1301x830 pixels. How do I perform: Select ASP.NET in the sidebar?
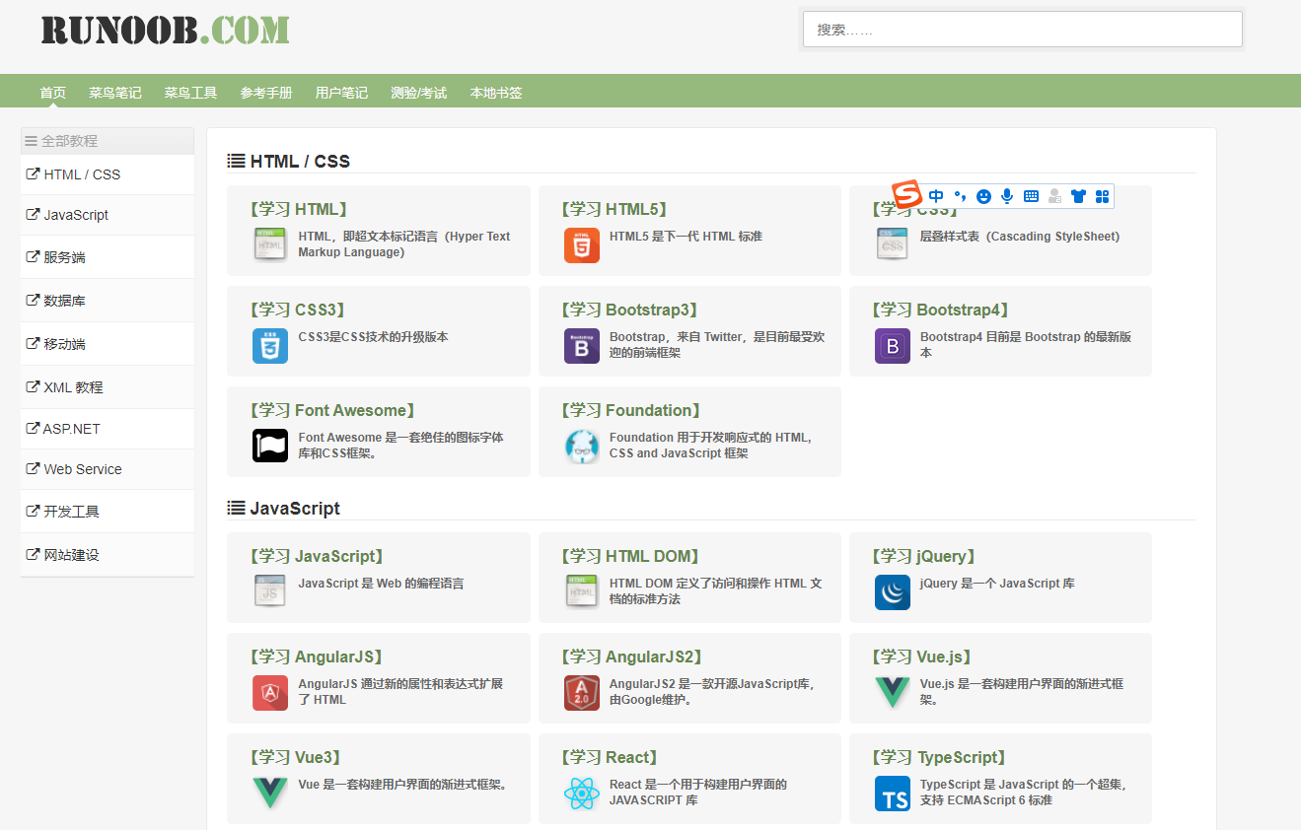(x=108, y=429)
